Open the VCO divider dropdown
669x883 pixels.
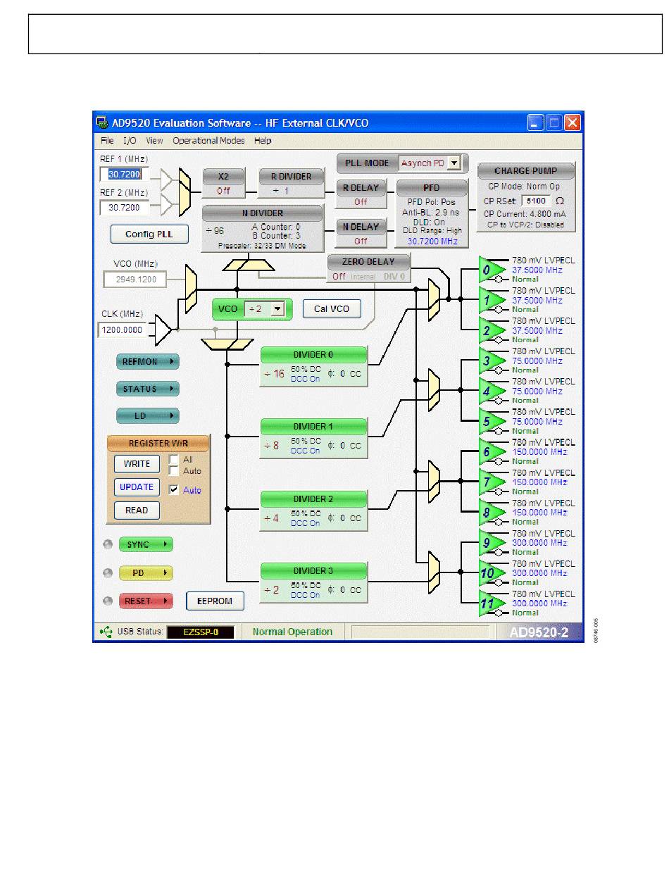277,308
